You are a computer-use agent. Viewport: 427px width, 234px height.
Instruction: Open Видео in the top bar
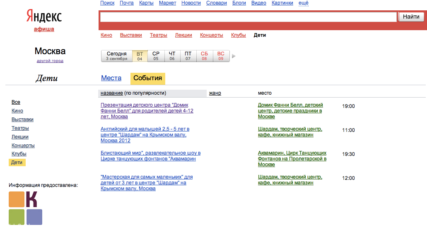(259, 3)
